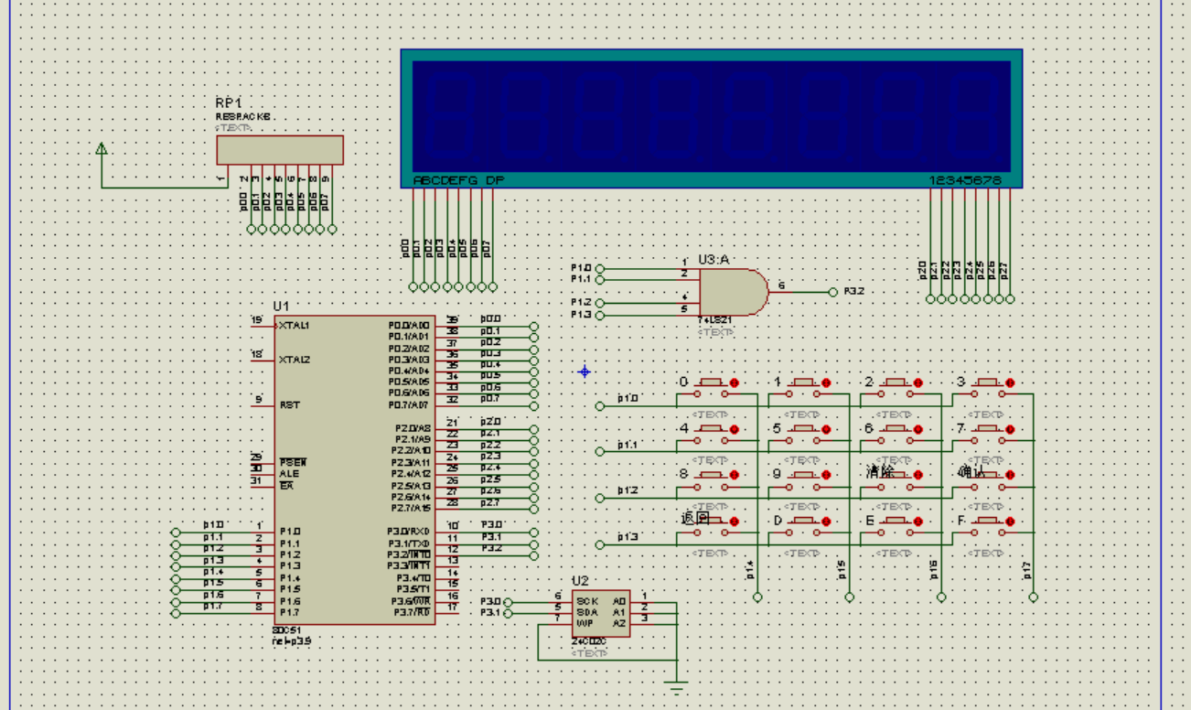Viewport: 1191px width, 710px height.
Task: Toggle the red latch dot of key F
Action: click(1010, 522)
